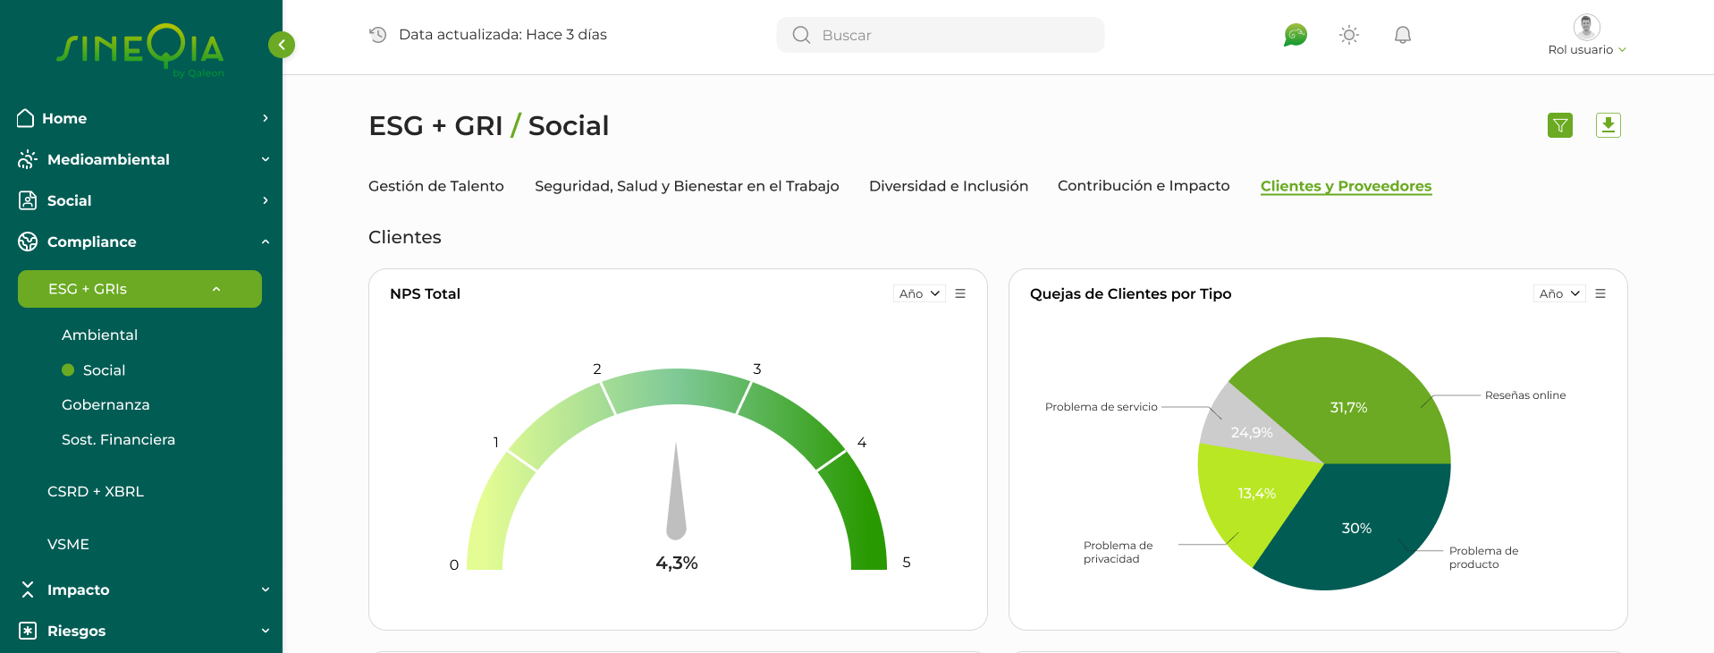The image size is (1714, 653).
Task: Click the data update history clock icon
Action: [x=378, y=35]
